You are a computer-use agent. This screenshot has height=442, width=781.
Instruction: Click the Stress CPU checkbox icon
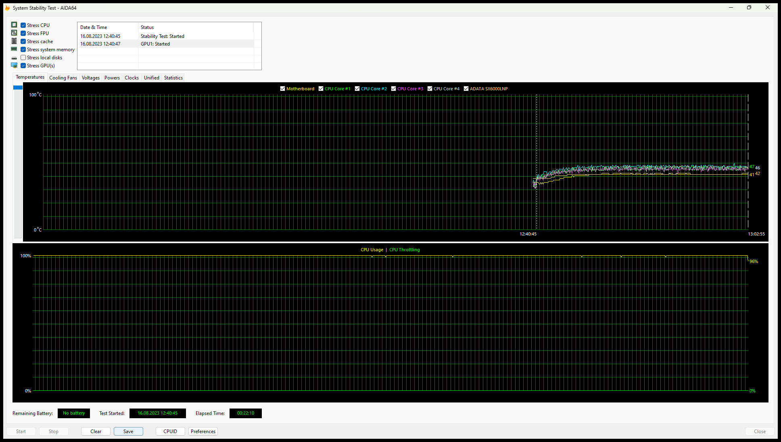click(x=23, y=25)
